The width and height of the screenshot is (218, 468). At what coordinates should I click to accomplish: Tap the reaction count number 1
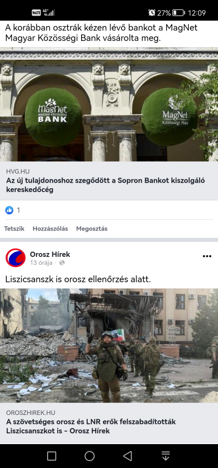(x=18, y=211)
